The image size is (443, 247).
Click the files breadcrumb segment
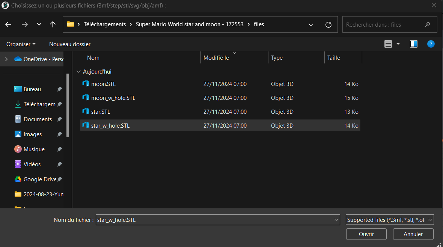(x=259, y=24)
